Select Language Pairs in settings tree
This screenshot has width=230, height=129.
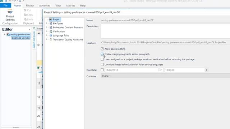pyautogui.click(x=61, y=35)
